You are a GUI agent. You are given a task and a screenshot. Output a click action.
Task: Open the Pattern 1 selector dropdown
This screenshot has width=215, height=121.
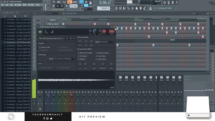(x=104, y=8)
